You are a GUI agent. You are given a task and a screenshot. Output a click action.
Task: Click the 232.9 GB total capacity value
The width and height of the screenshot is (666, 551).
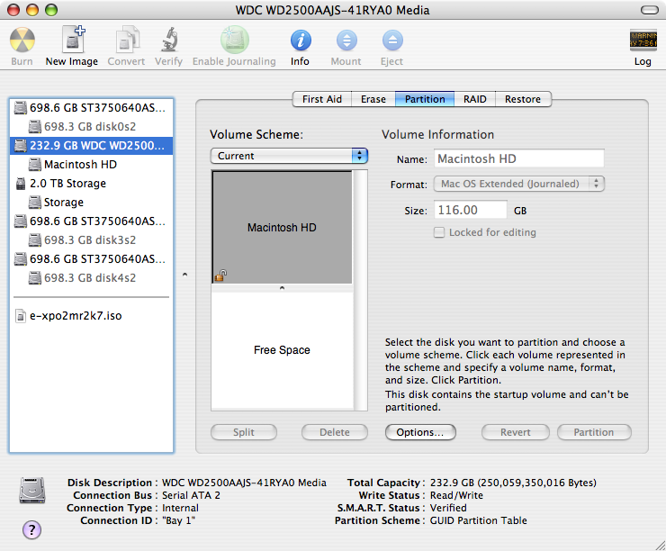click(513, 483)
